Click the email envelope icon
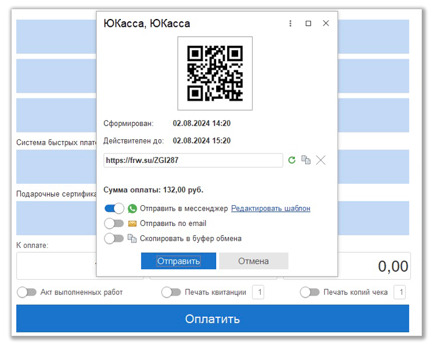 pos(132,223)
